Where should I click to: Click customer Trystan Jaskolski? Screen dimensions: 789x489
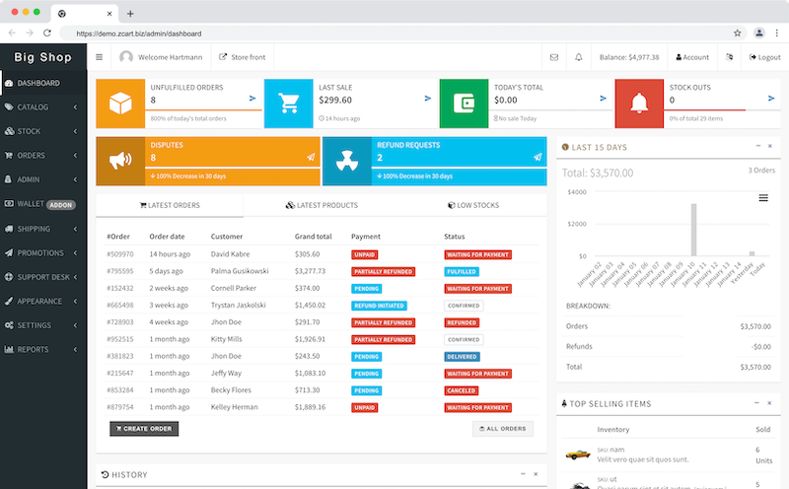pyautogui.click(x=238, y=306)
